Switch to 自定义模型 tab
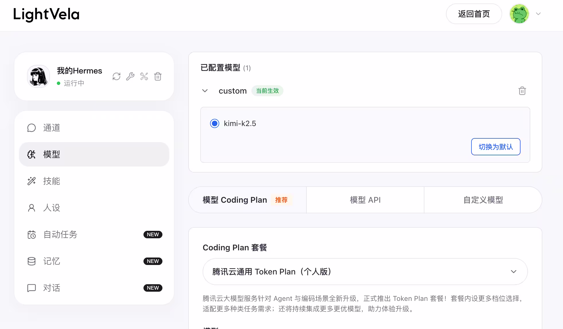Viewport: 563px width, 329px height. tap(483, 200)
